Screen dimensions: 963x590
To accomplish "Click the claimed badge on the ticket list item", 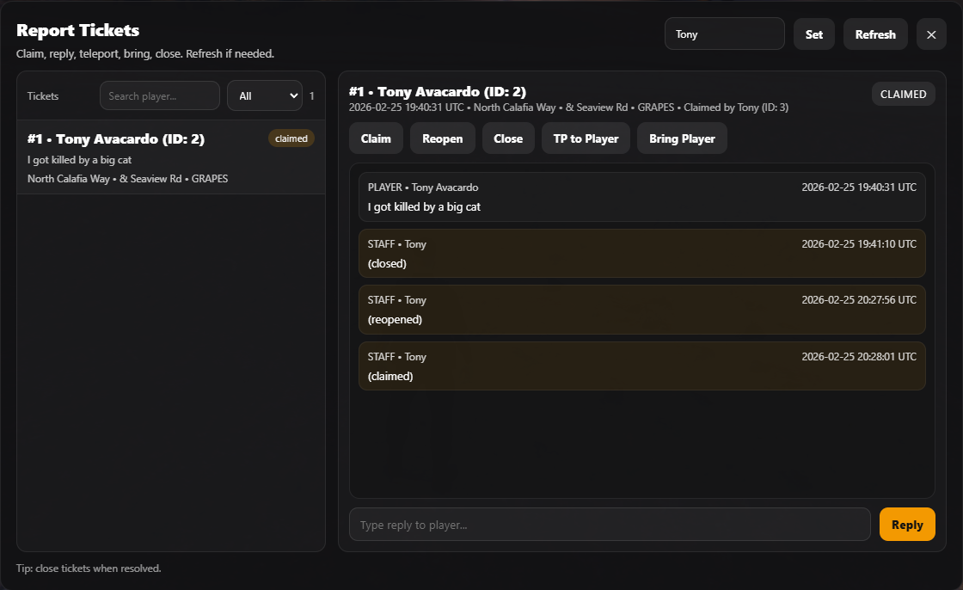I will coord(291,138).
